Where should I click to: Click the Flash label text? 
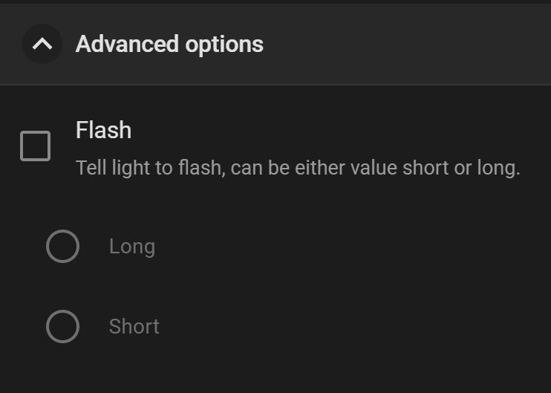pos(103,130)
